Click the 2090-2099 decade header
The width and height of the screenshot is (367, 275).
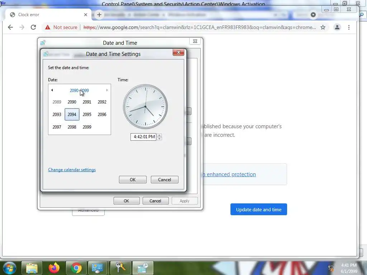tap(79, 90)
